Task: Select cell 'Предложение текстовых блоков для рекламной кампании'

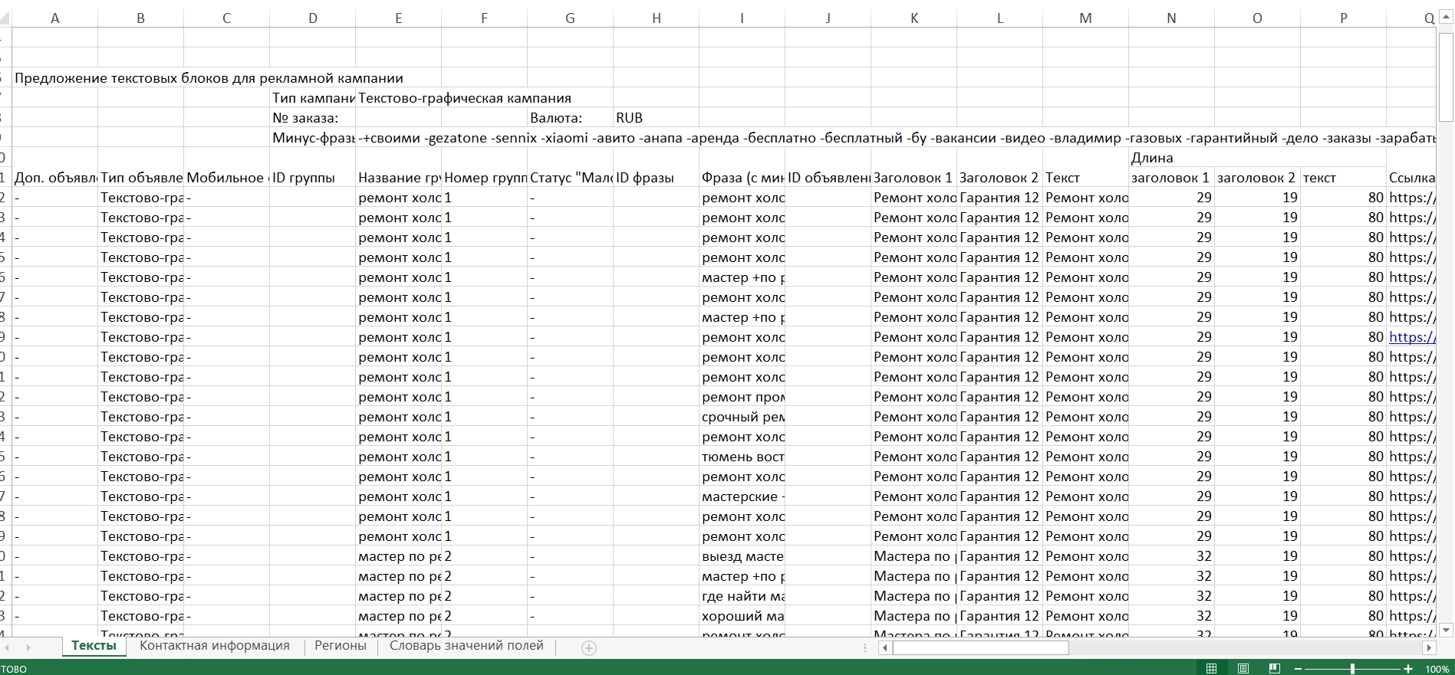Action: tap(209, 78)
